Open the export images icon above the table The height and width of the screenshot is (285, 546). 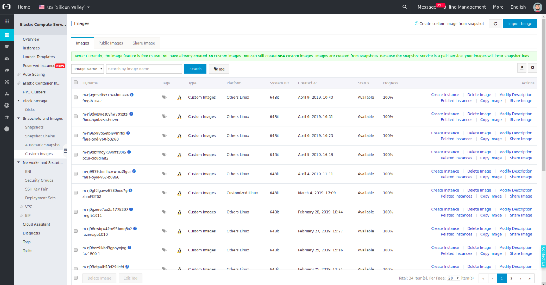[x=522, y=68]
